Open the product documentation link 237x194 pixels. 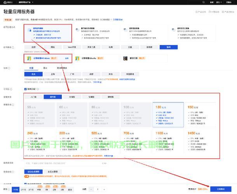[x=200, y=12]
